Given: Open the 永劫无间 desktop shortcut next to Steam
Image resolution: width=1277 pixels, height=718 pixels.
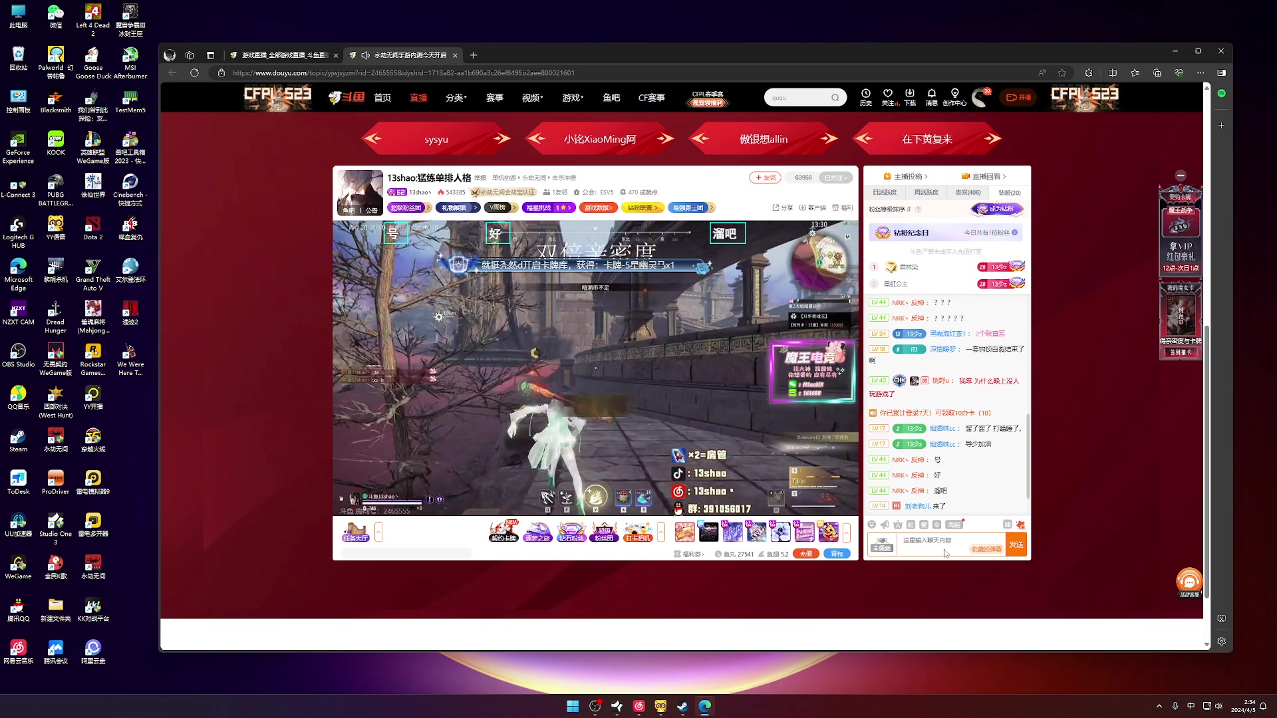Looking at the screenshot, I should pyautogui.click(x=56, y=440).
